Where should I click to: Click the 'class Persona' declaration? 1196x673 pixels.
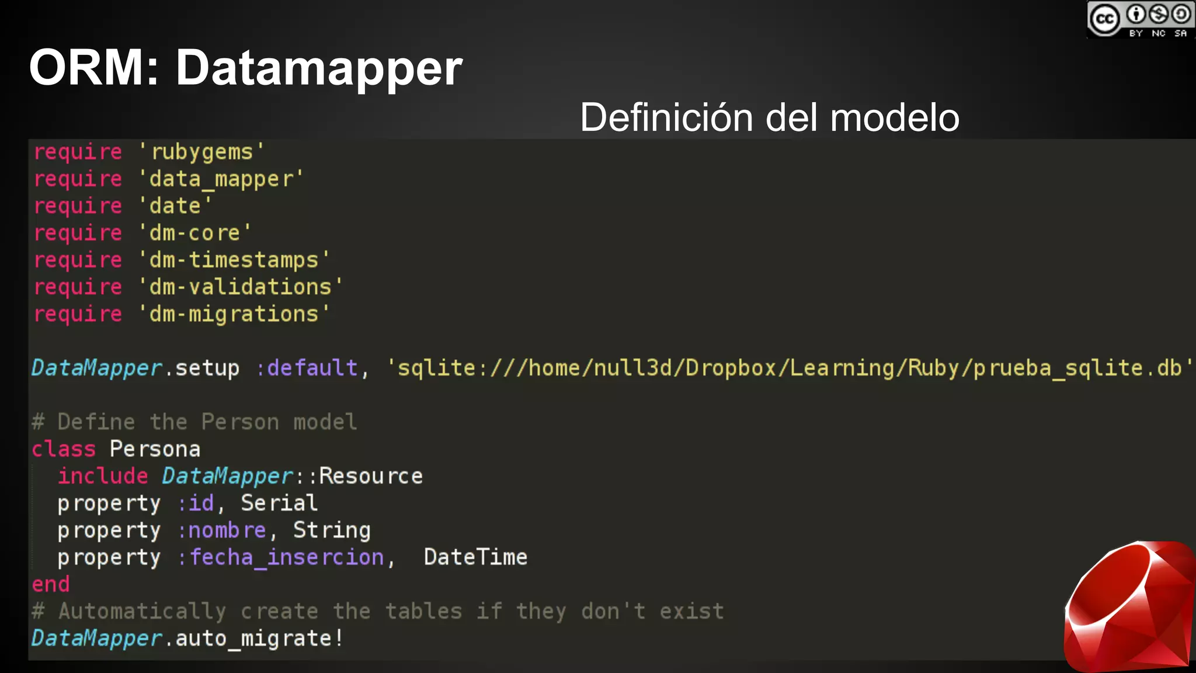tap(116, 449)
